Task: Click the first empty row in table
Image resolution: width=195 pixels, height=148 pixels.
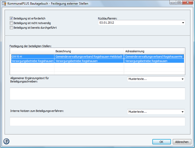Action: (97, 65)
